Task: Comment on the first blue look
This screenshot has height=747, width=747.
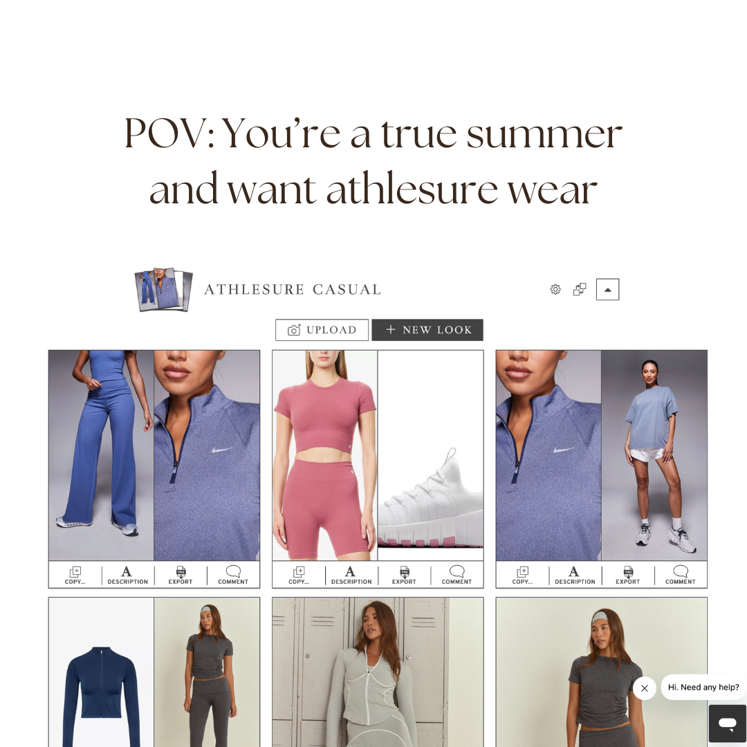Action: [x=233, y=575]
